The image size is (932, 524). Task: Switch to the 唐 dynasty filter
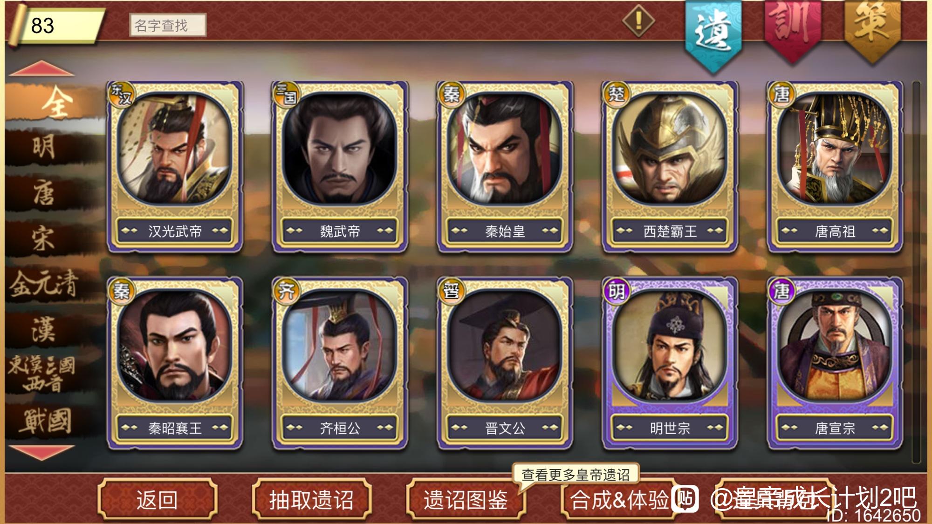click(x=44, y=193)
